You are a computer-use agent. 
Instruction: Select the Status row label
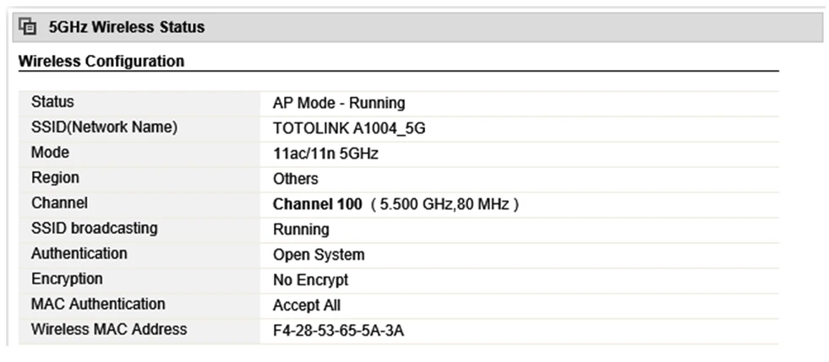coord(52,102)
